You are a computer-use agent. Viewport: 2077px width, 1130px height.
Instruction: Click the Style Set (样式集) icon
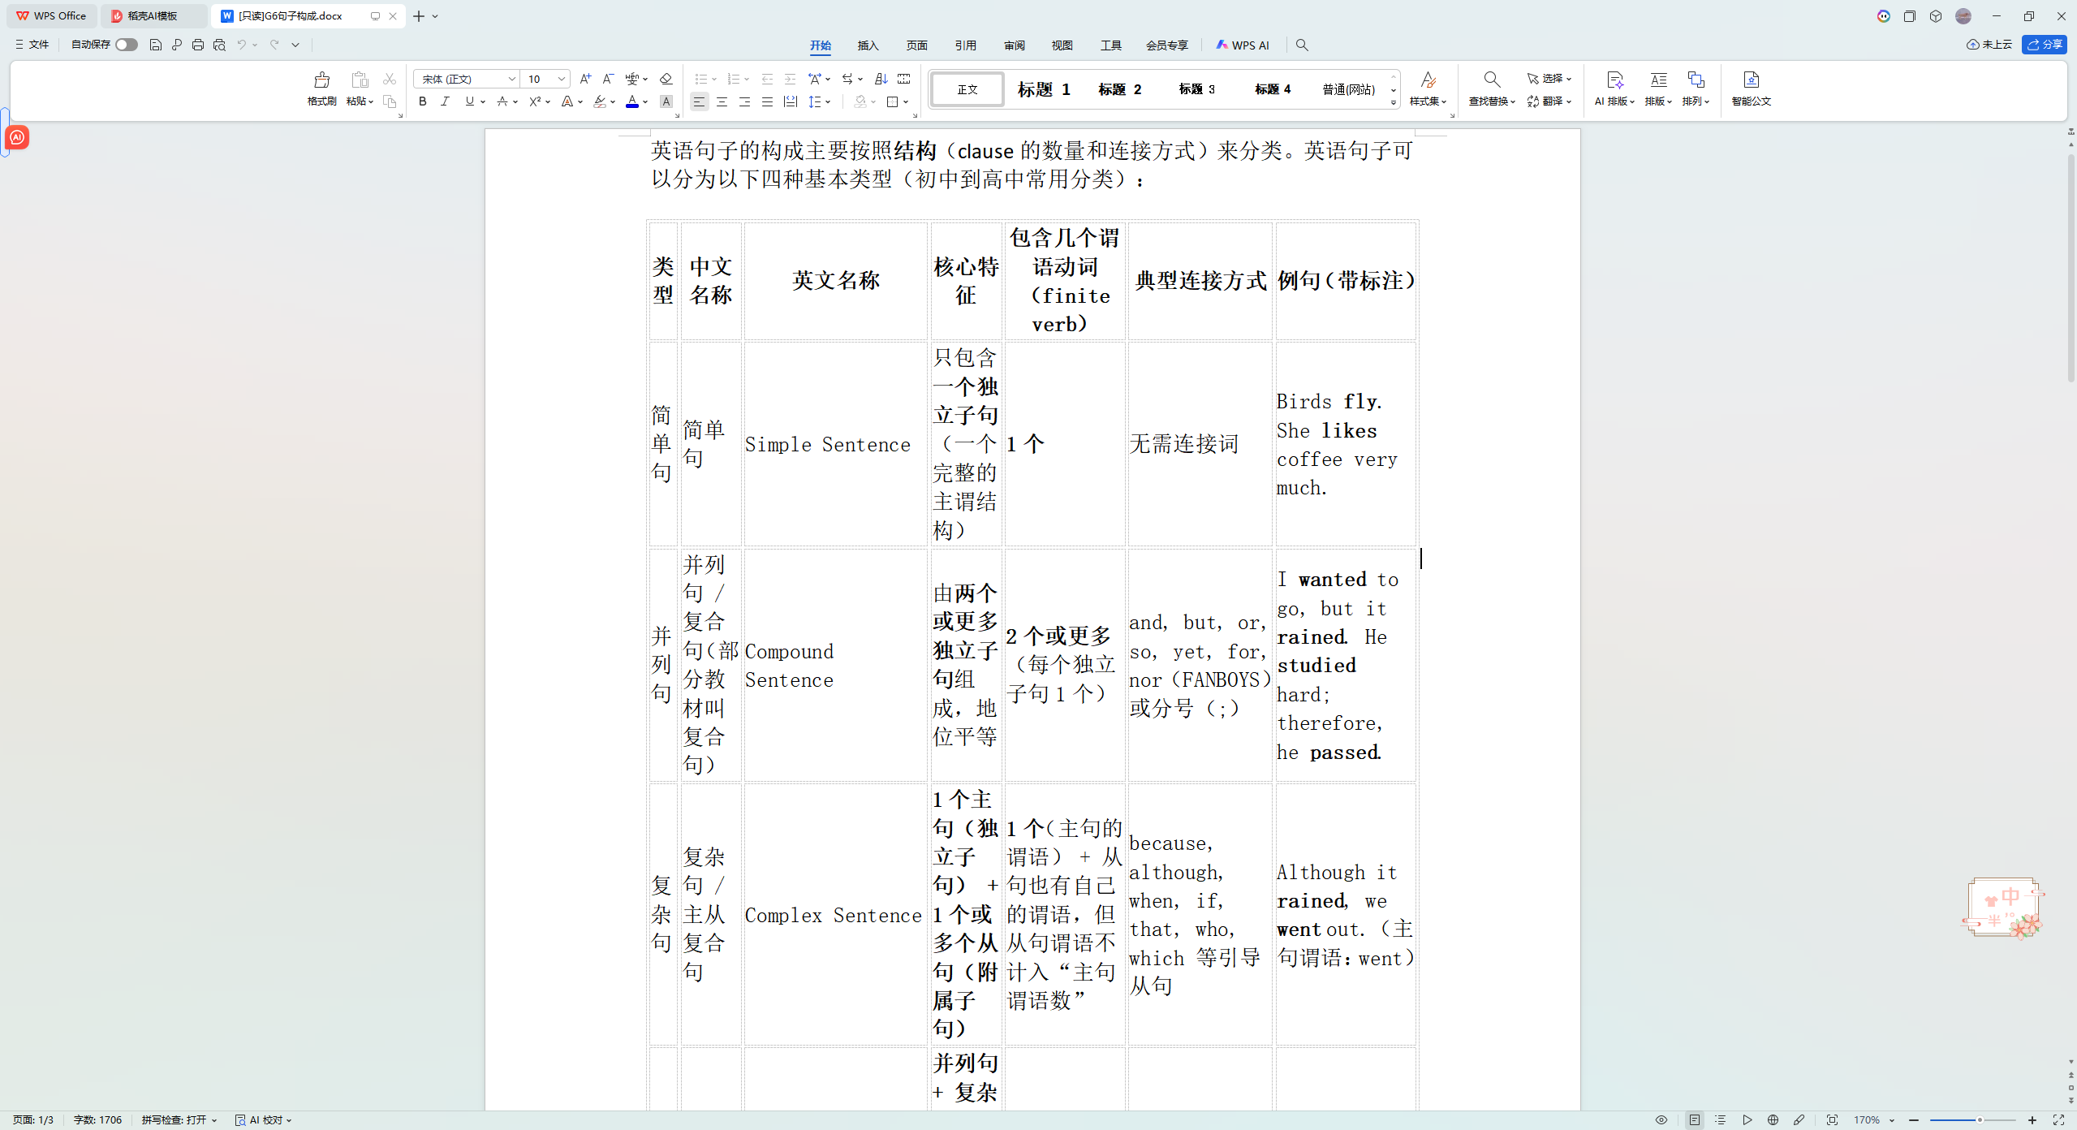click(x=1428, y=80)
